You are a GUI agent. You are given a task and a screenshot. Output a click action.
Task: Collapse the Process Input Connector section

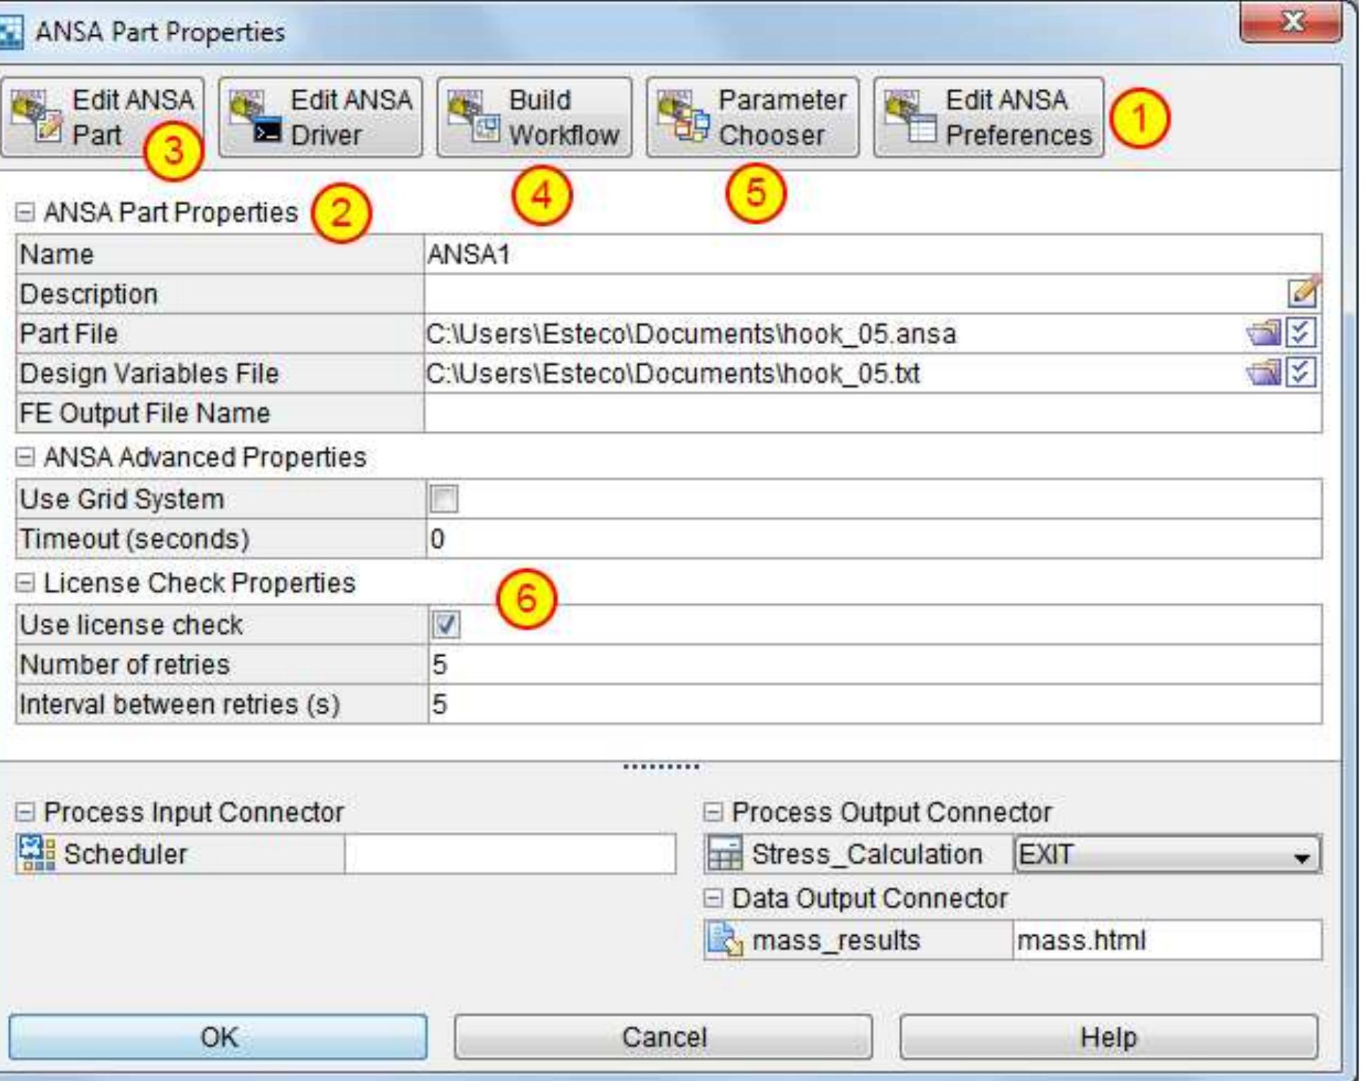[25, 812]
